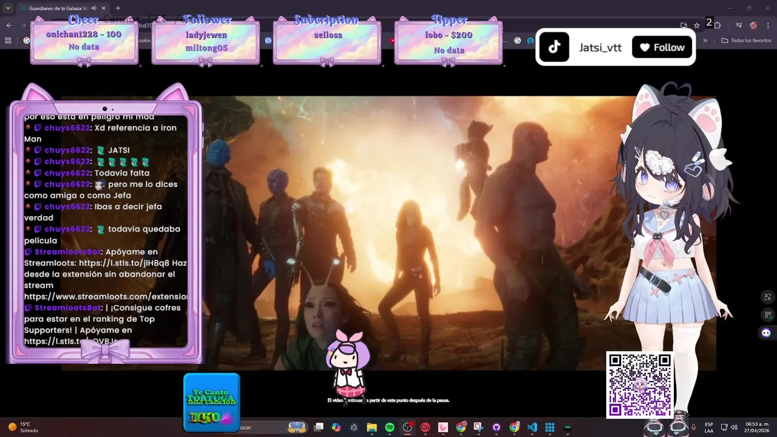Screen dimensions: 777x437
Task: Open the Spotify taskbar icon
Action: tap(390, 427)
